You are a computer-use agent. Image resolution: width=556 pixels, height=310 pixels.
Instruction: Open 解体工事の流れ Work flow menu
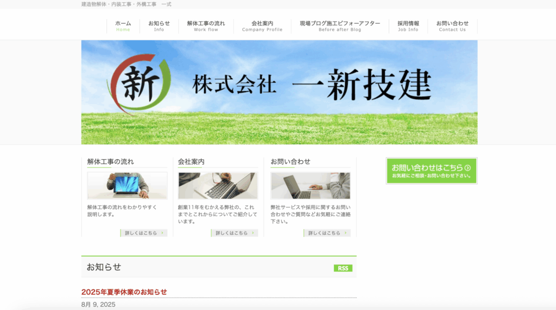[206, 26]
